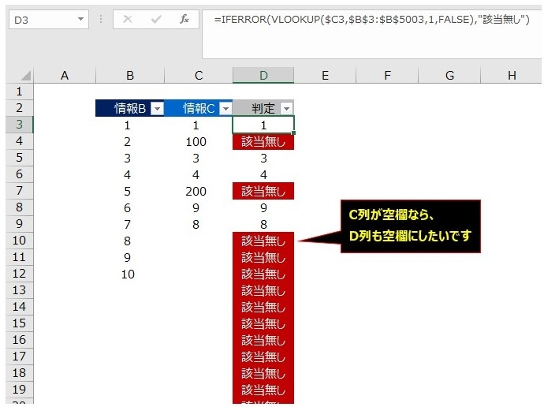Click the formula bar separator dots handle
544x407 pixels.
(x=102, y=20)
